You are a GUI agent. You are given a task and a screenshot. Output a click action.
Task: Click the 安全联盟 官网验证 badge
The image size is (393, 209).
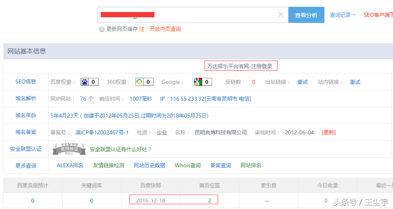point(69,149)
